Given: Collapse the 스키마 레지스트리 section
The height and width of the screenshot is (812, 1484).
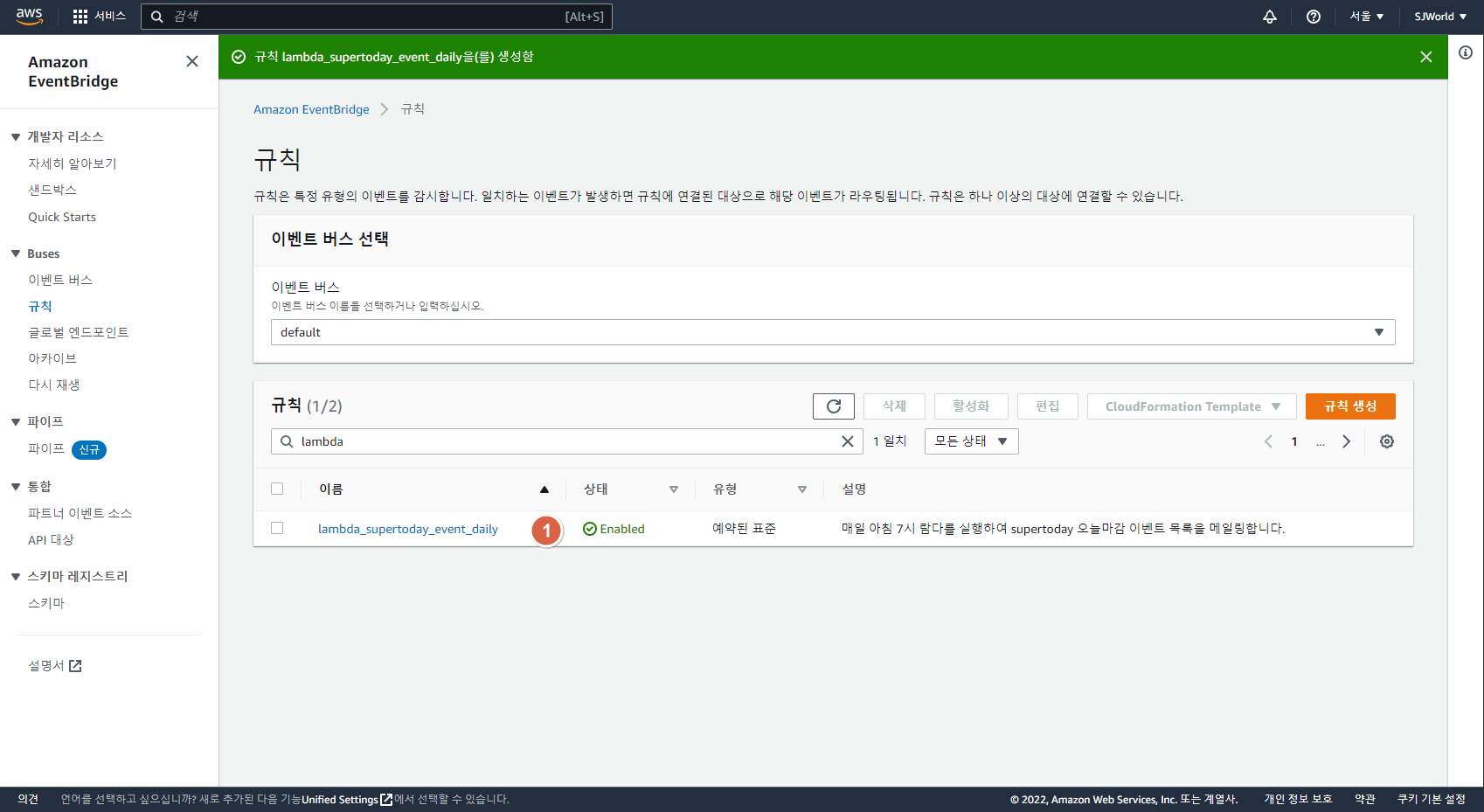Looking at the screenshot, I should [x=16, y=577].
